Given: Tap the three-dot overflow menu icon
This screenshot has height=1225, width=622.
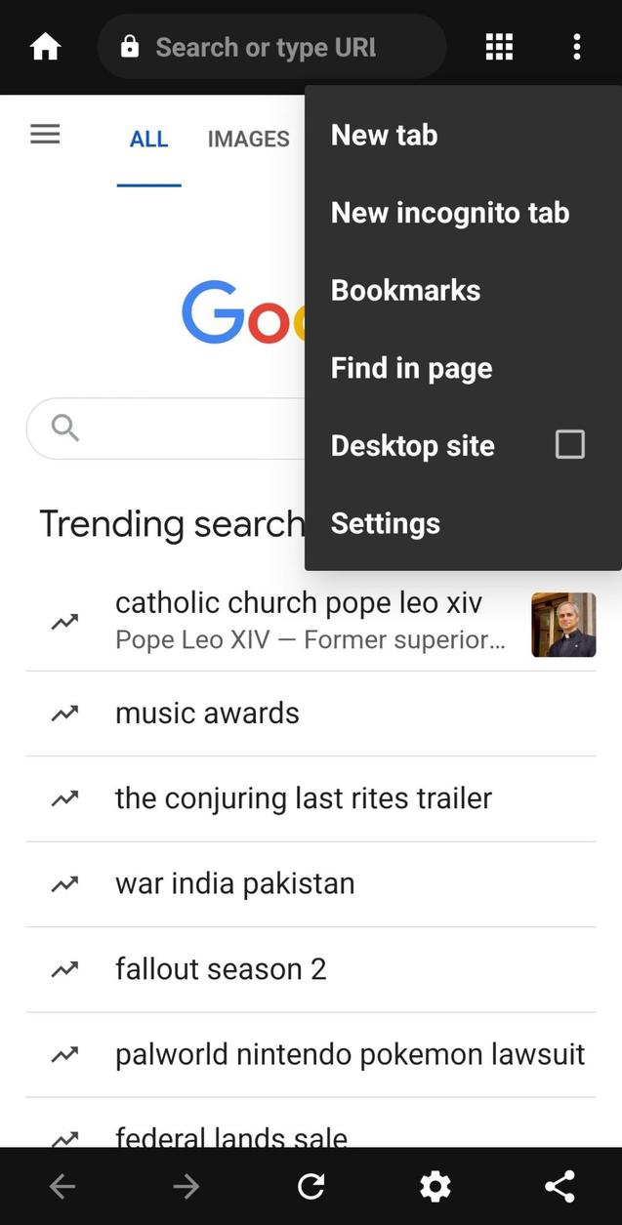Looking at the screenshot, I should [577, 47].
